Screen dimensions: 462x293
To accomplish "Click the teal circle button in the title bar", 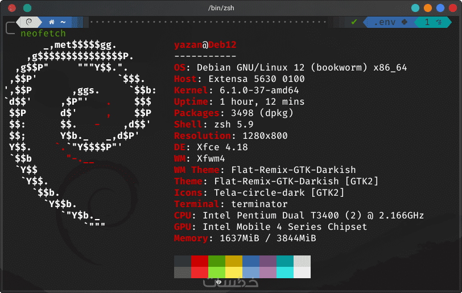I will click(415, 8).
